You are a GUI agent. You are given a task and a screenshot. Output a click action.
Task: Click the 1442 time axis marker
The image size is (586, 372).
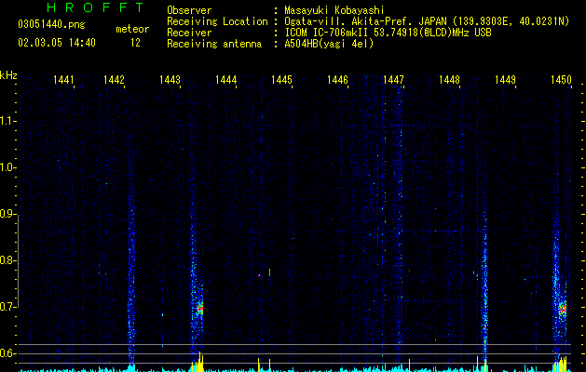(114, 80)
